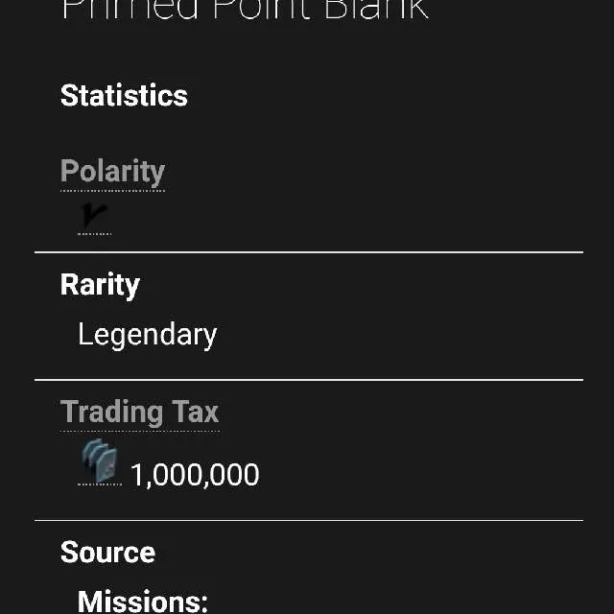Click the divider line below Legendary
614x614 pixels.
pyautogui.click(x=308, y=380)
